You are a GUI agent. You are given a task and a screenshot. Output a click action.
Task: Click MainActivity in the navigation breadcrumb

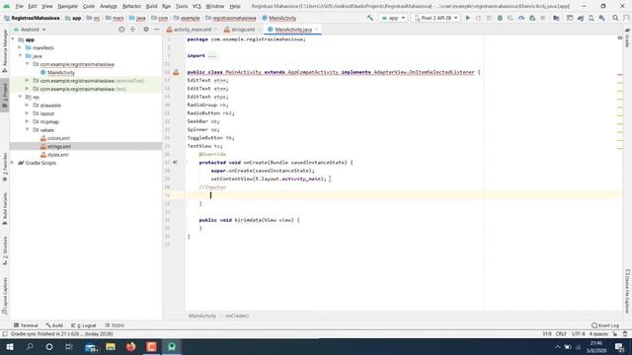pos(278,18)
